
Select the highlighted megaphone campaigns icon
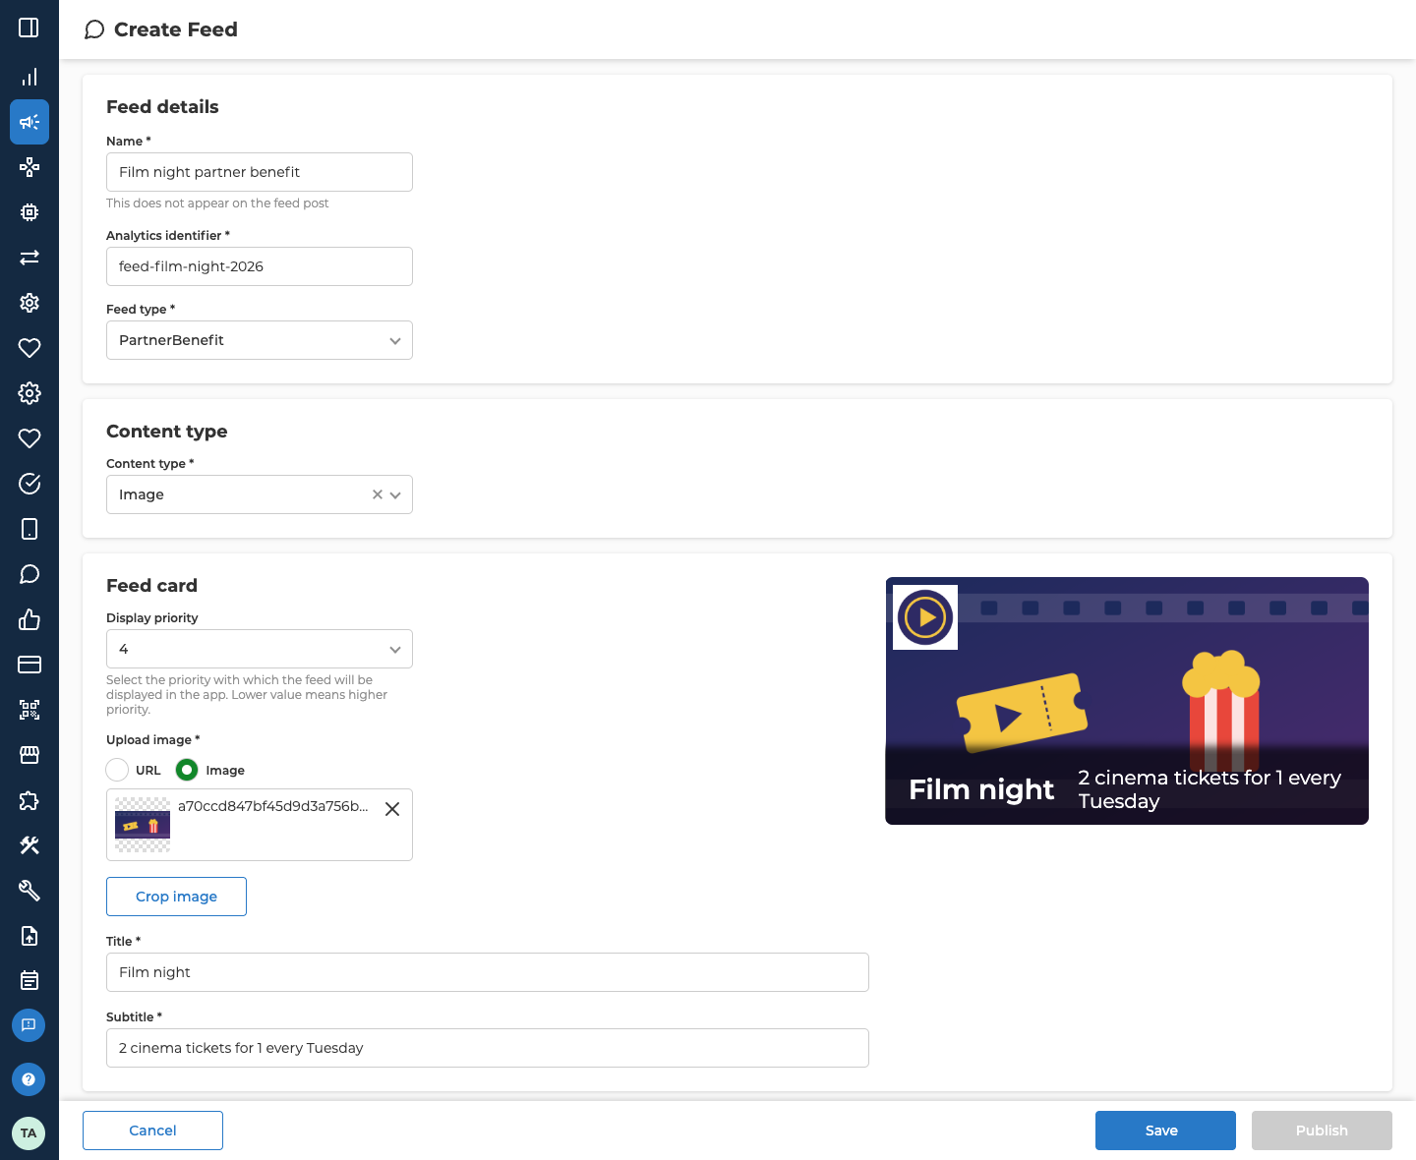click(x=29, y=122)
